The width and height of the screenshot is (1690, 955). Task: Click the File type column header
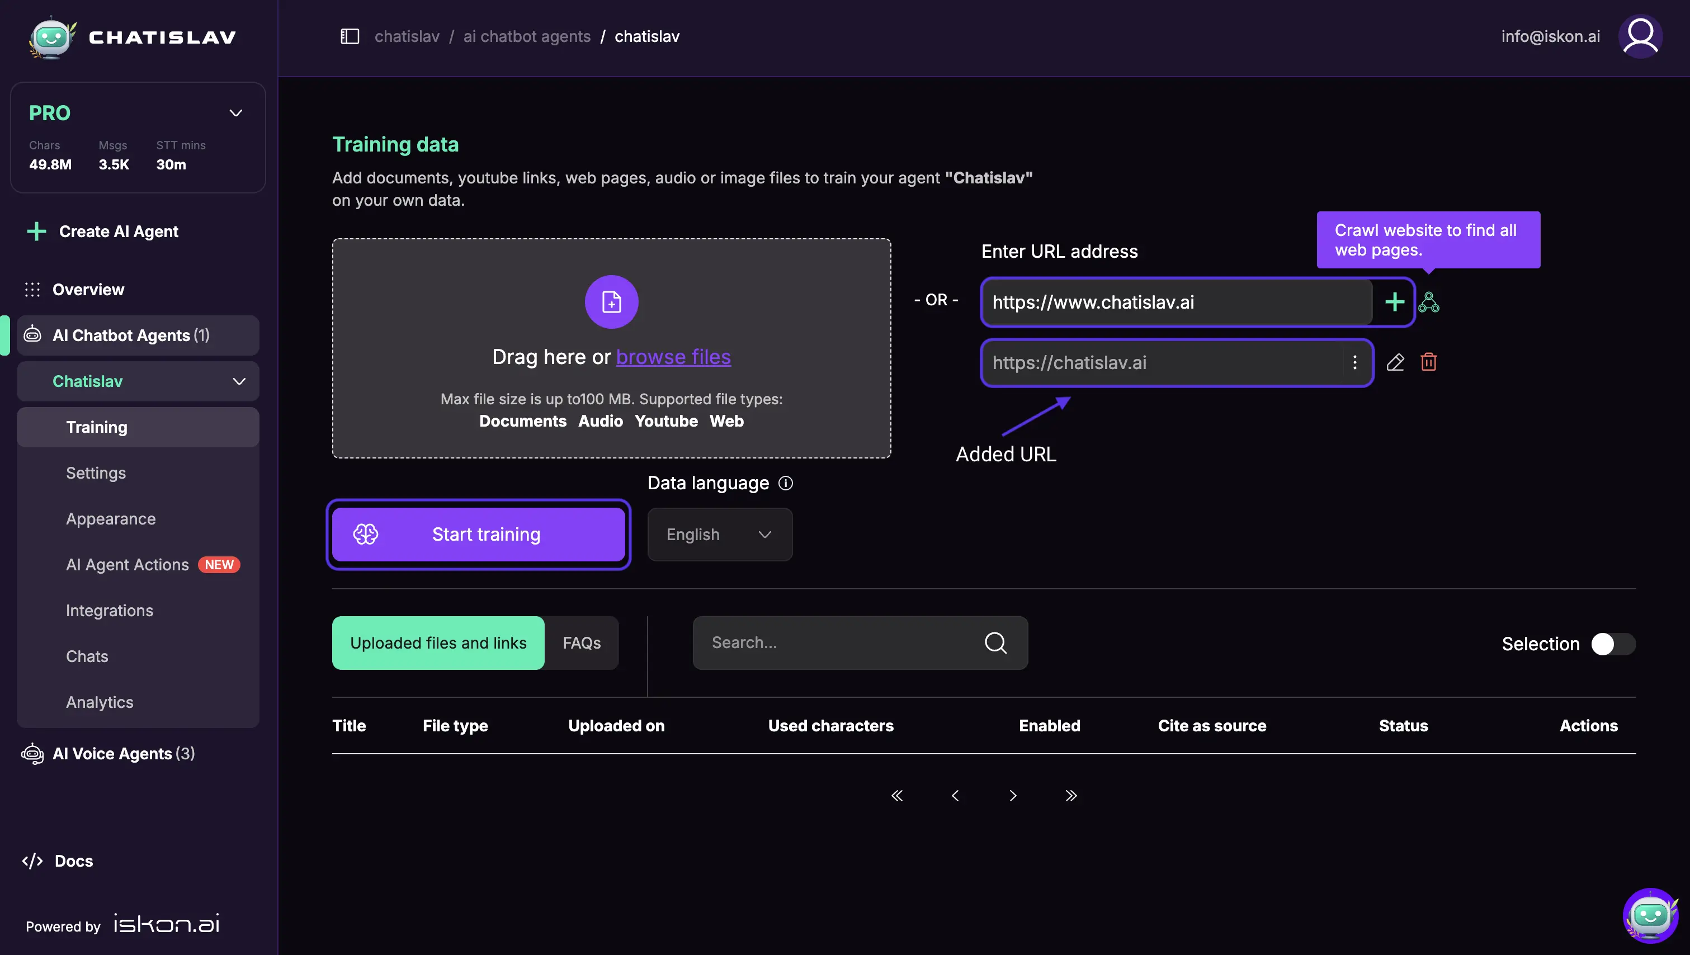point(455,725)
